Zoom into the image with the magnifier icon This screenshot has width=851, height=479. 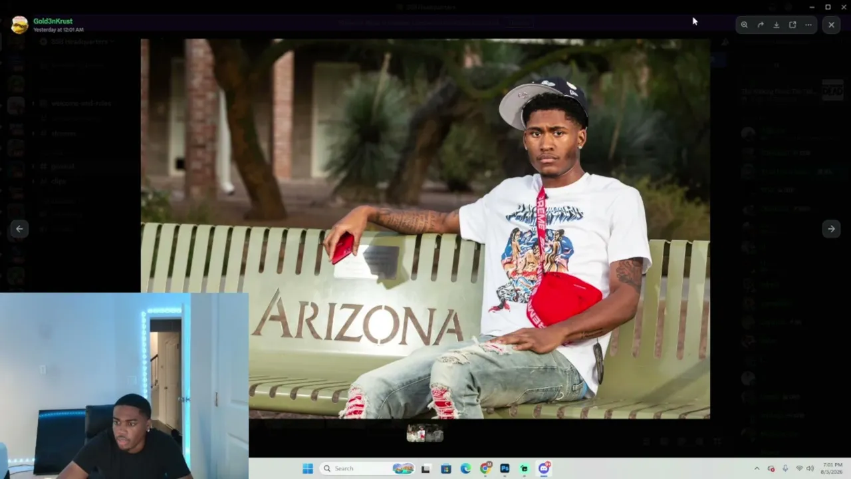pos(744,25)
